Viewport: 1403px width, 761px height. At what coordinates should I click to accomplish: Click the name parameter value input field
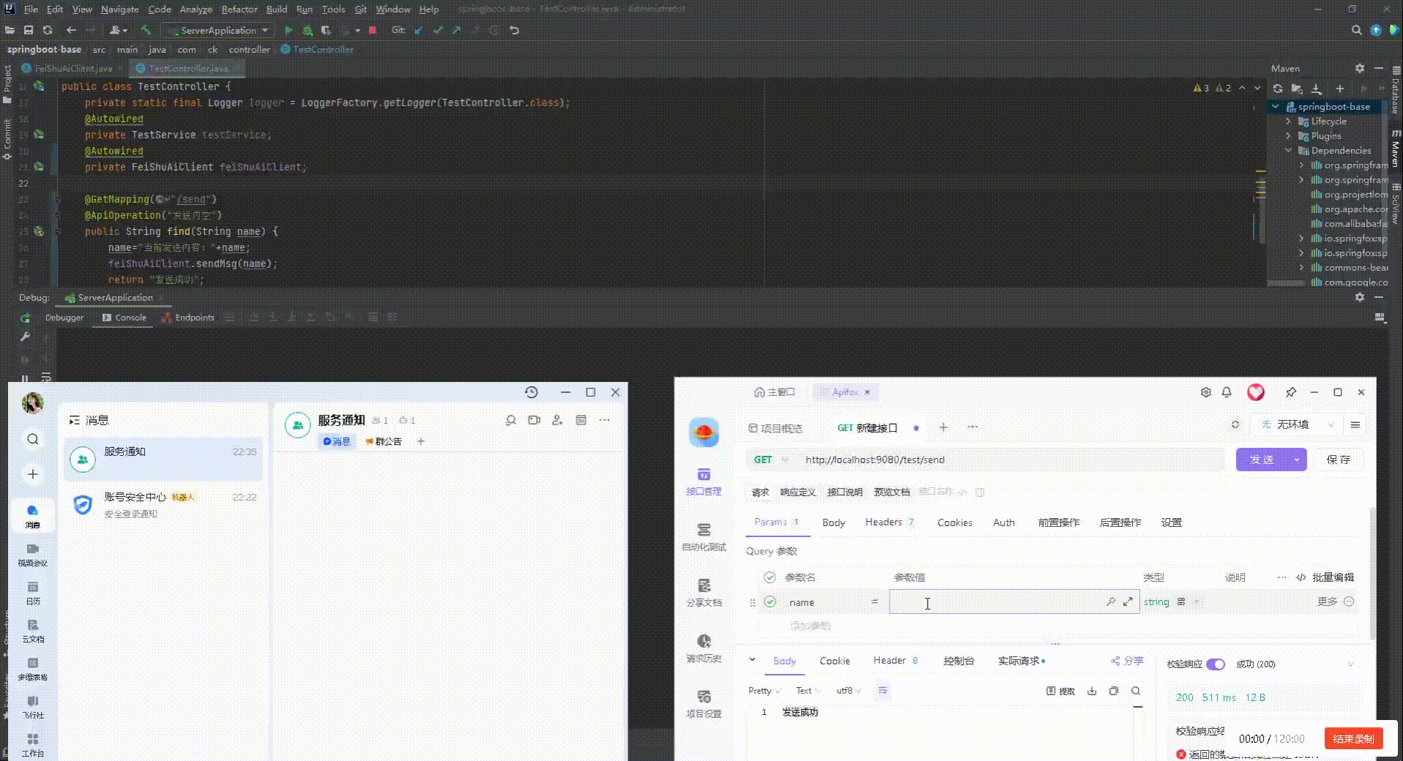coord(996,602)
